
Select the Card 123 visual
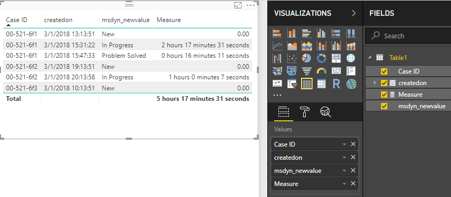[336, 71]
